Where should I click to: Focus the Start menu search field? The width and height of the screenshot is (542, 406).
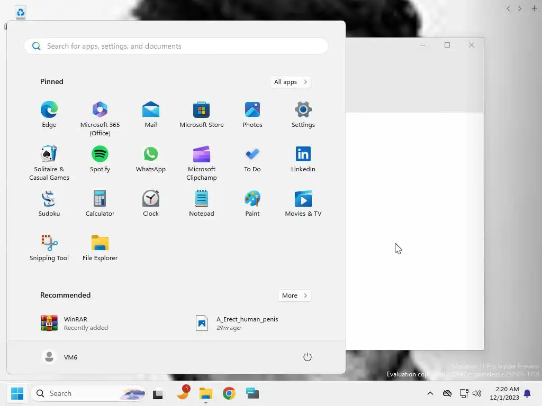coord(176,46)
